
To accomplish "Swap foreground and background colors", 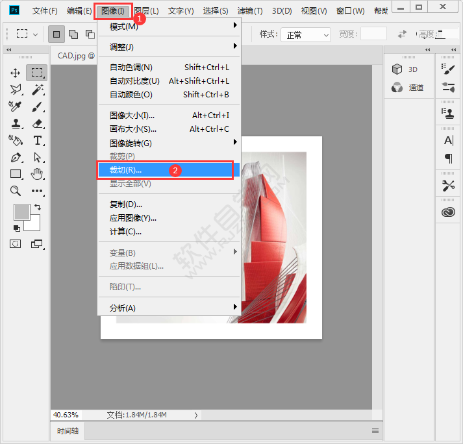I will click(38, 207).
